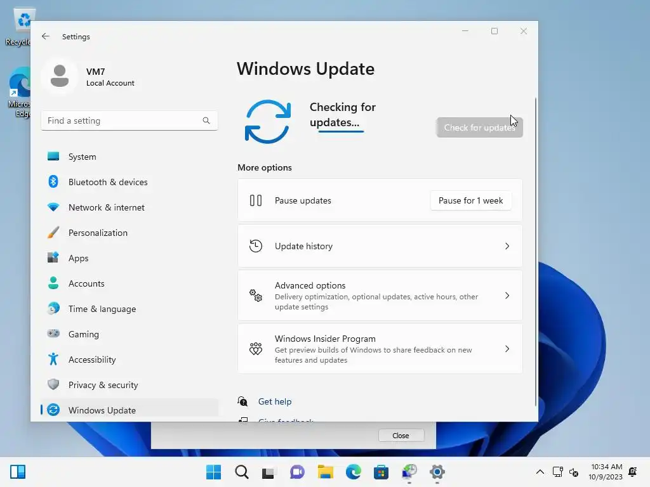Screen dimensions: 650x487
Task: Open Gaming settings
Action: (x=129, y=334)
